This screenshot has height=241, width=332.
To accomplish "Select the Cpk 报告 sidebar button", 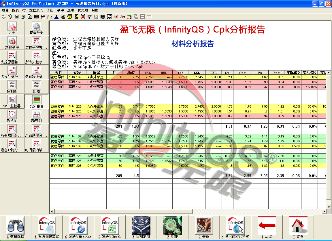I will point(36,101).
